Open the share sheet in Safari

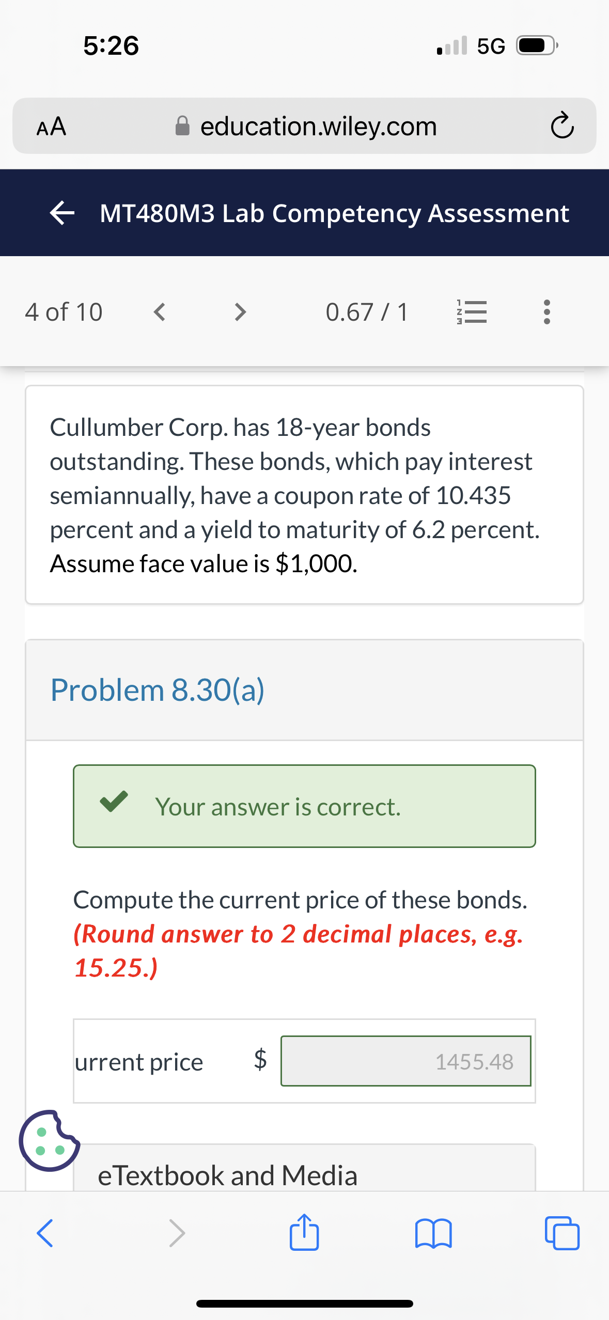(304, 1235)
